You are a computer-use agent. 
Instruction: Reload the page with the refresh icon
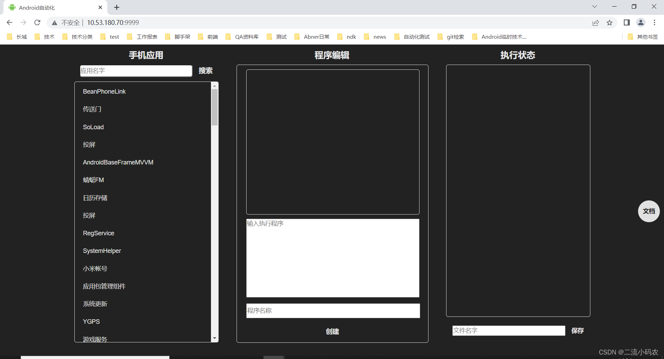coord(37,22)
